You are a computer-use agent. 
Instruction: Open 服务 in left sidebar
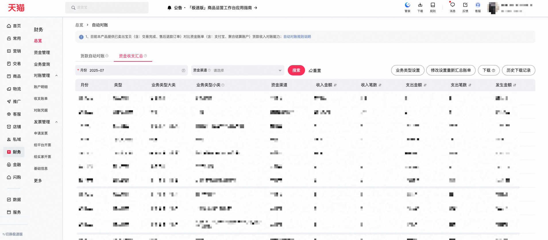14,212
